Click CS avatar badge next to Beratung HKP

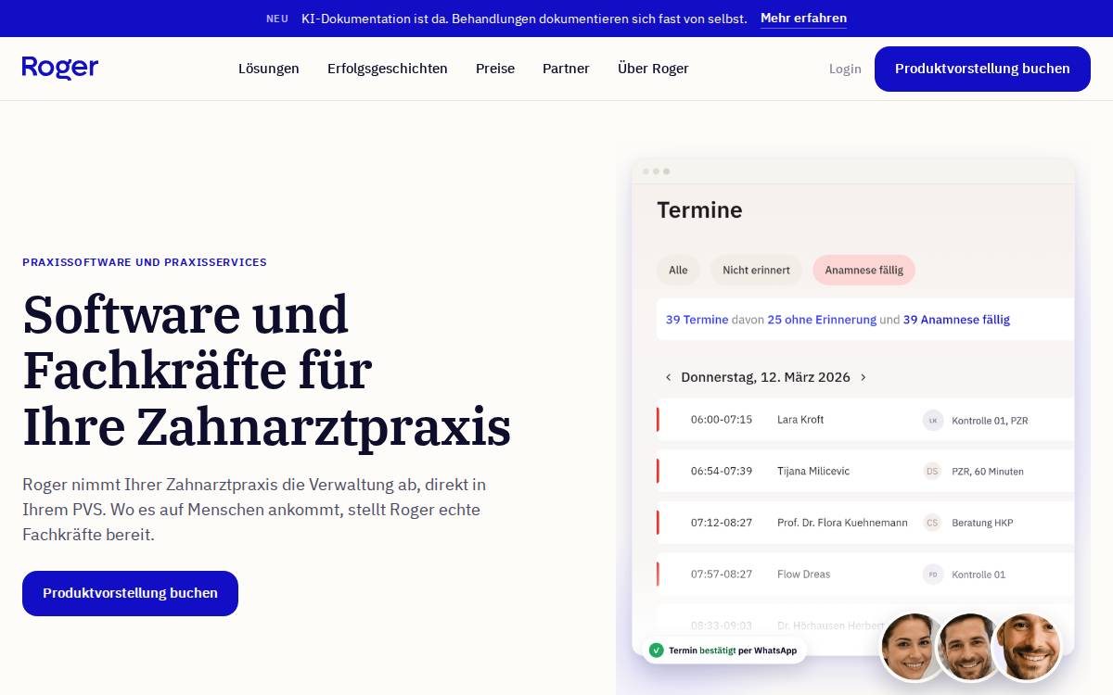click(932, 523)
